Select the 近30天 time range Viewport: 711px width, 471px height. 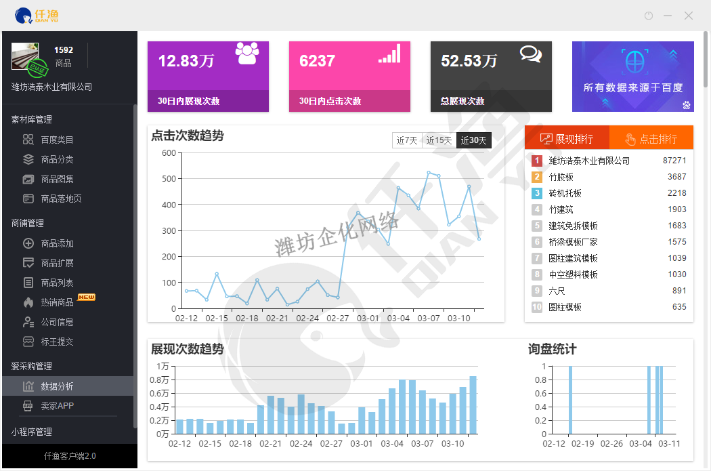point(474,140)
